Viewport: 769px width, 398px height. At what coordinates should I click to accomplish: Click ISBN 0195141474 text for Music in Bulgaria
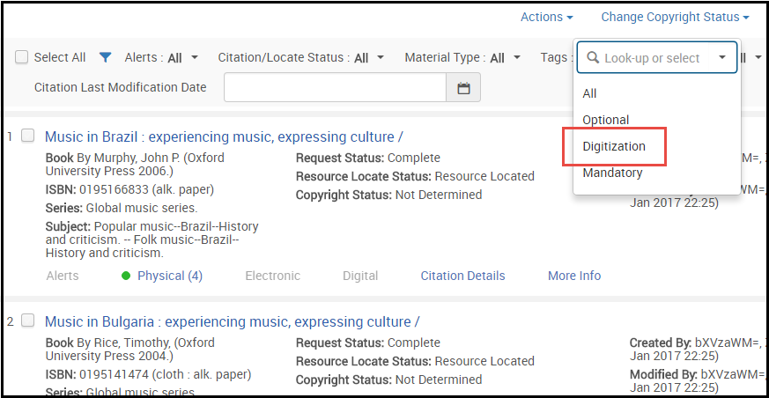tap(148, 375)
